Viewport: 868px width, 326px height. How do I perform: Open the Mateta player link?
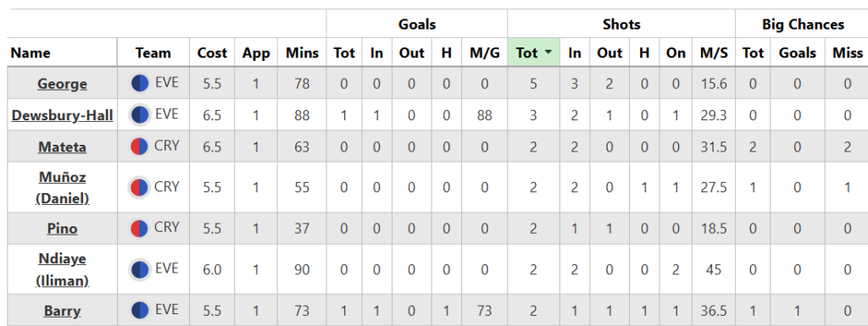(62, 147)
